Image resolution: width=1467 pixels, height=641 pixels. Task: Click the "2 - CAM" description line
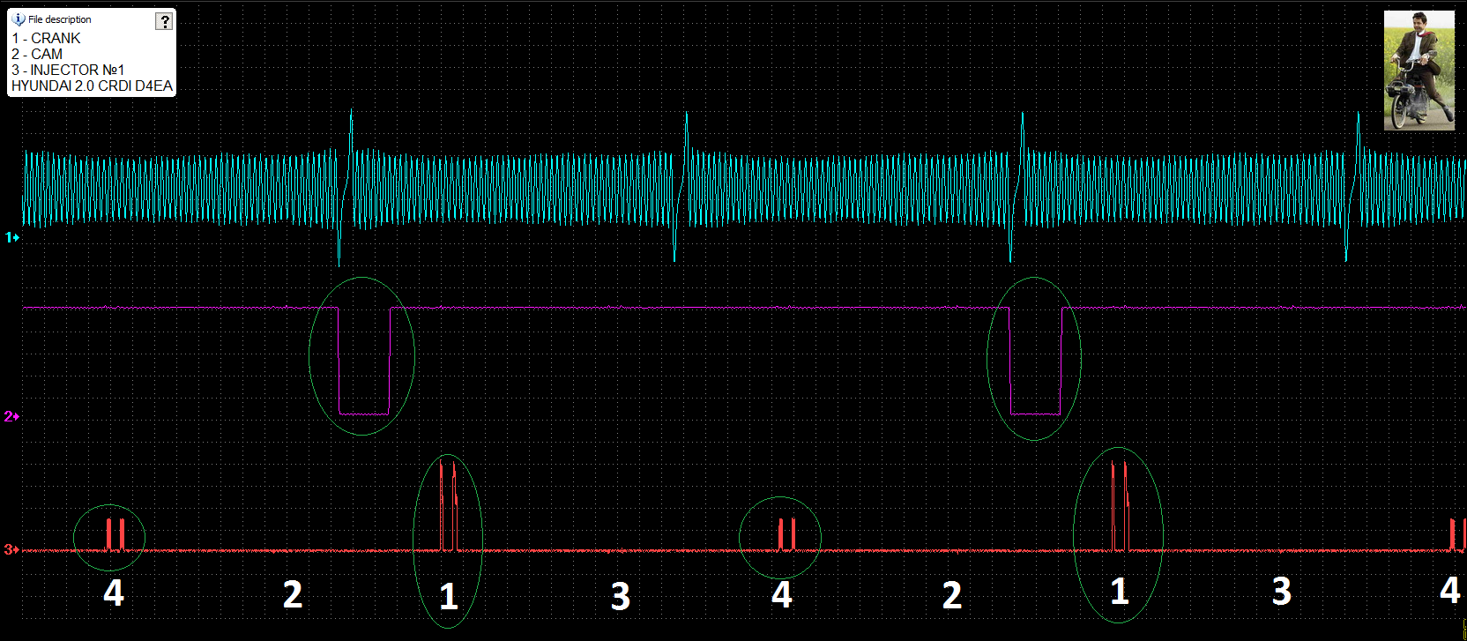tap(37, 55)
